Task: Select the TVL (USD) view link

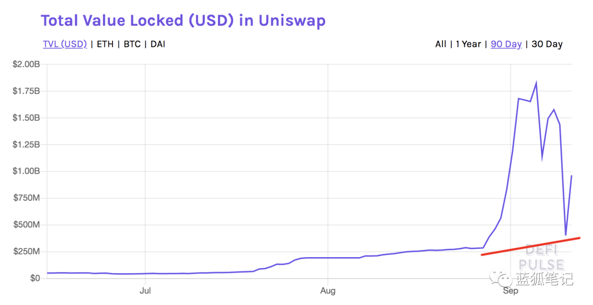Action: click(65, 44)
